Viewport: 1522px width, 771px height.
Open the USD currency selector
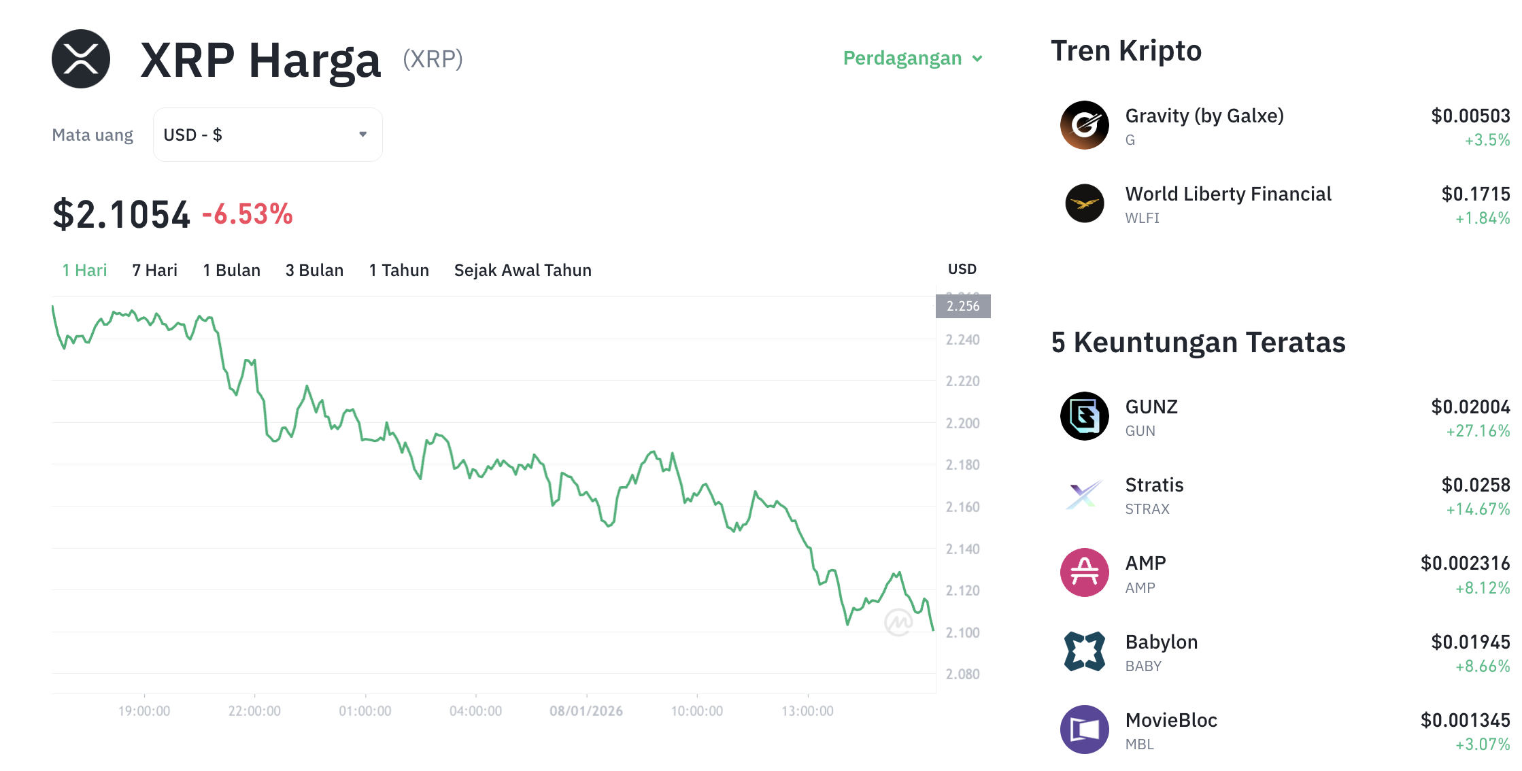pyautogui.click(x=267, y=134)
